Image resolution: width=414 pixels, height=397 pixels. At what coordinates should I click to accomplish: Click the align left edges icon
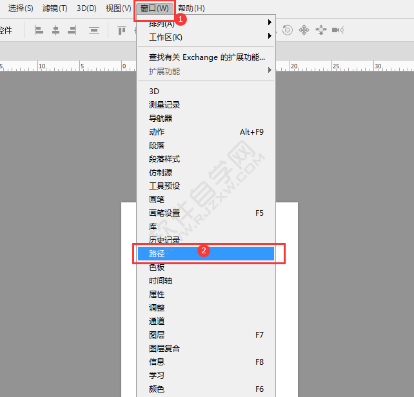pyautogui.click(x=39, y=30)
